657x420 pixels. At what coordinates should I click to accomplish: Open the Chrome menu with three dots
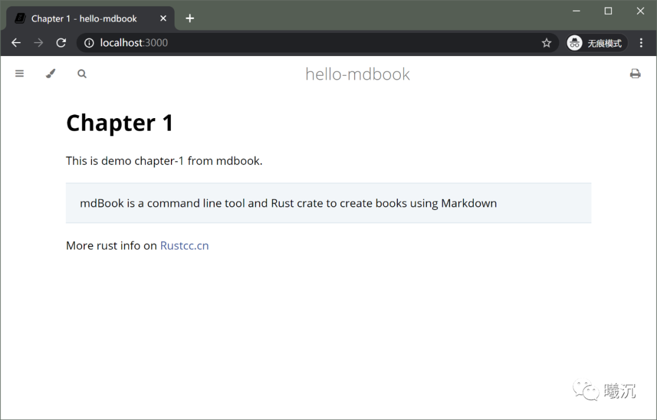641,43
